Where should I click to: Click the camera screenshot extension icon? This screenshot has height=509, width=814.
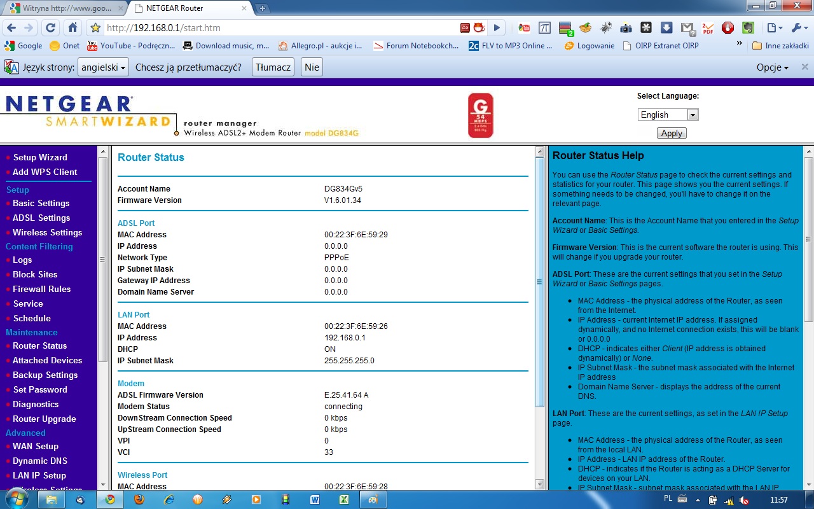[x=626, y=28]
